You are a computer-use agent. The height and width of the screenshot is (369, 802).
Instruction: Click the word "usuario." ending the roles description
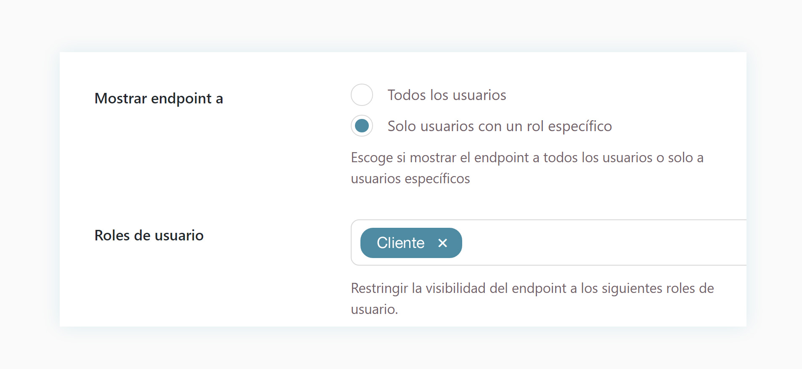click(x=374, y=309)
